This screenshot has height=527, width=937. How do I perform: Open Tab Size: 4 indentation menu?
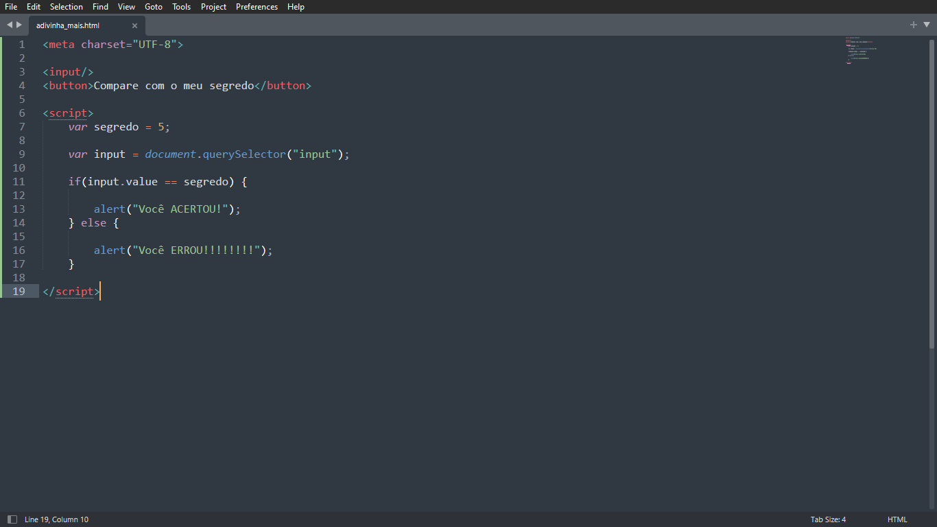[x=828, y=519]
